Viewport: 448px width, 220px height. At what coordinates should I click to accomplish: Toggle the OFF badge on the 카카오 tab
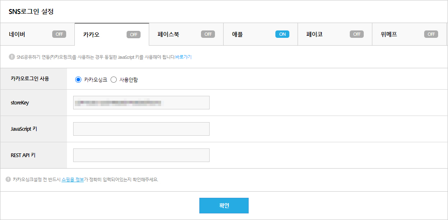(x=134, y=35)
